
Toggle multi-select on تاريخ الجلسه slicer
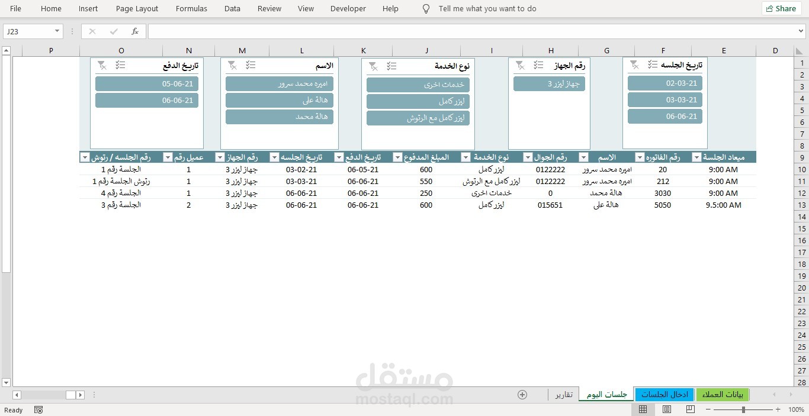(x=653, y=65)
